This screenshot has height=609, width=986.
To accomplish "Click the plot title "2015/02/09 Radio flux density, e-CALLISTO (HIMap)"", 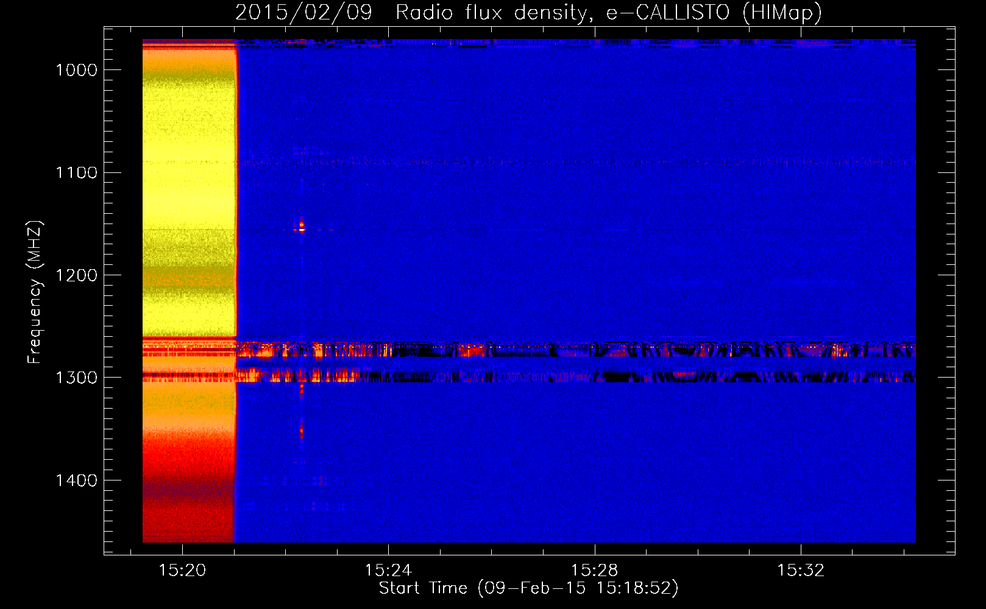I will coord(528,12).
